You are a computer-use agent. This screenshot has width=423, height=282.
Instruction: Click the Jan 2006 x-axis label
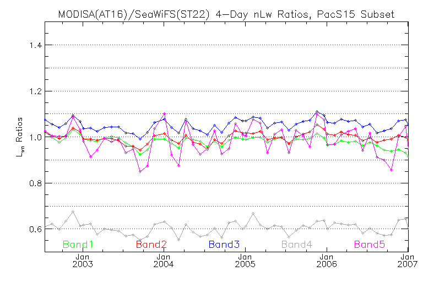point(327,261)
